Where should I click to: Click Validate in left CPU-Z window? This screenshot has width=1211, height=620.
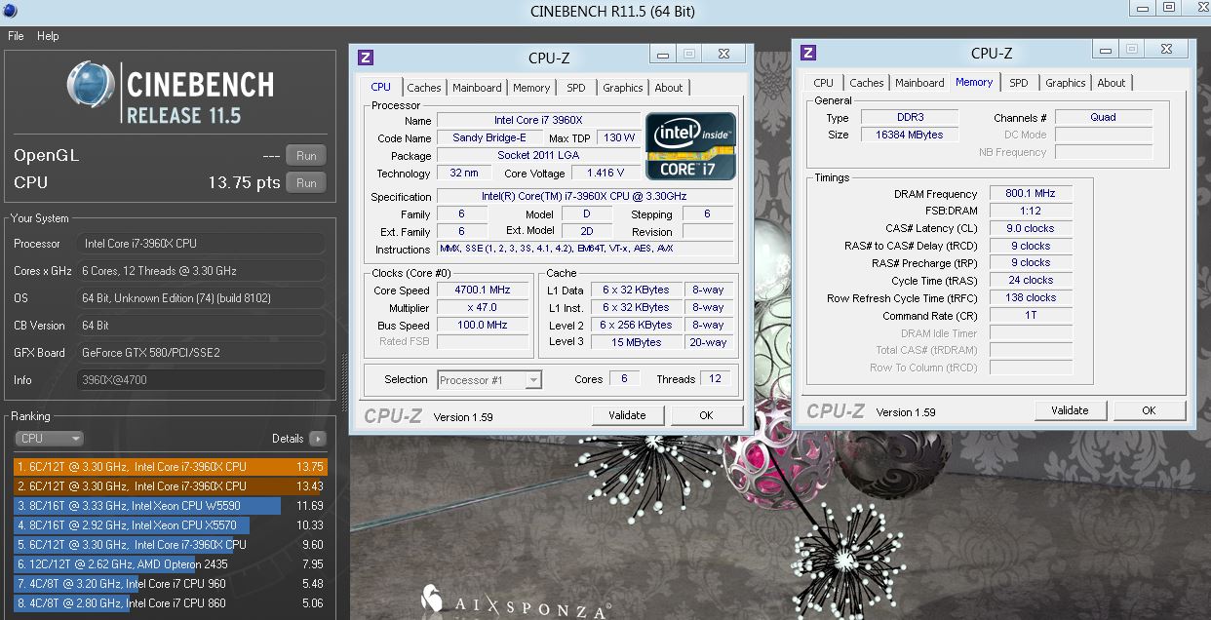coord(627,415)
